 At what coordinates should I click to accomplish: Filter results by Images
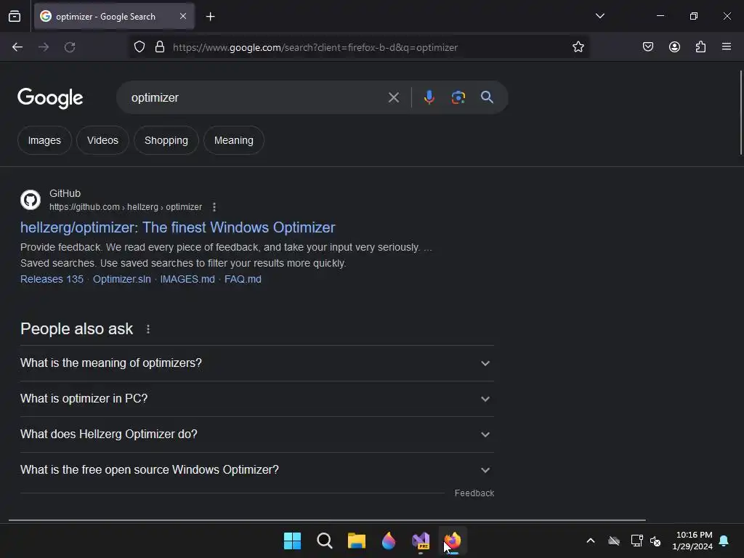44,140
